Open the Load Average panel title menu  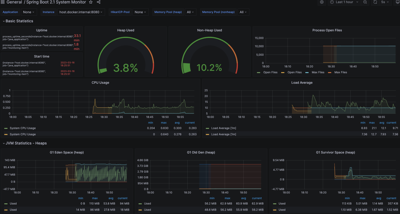tap(302, 83)
